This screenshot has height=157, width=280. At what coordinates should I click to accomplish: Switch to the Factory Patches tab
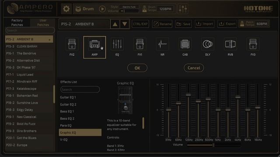tap(17, 23)
